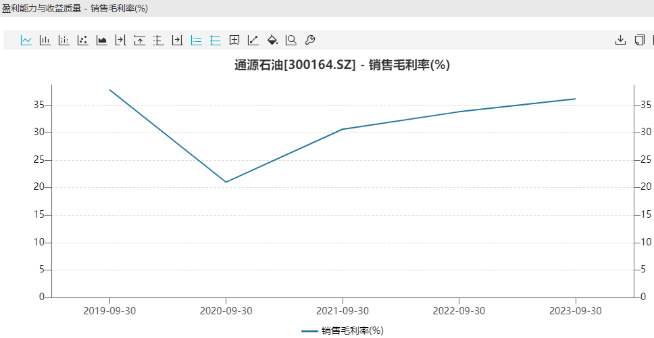
Task: Click the line data point at 2022-09-30
Action: point(459,112)
